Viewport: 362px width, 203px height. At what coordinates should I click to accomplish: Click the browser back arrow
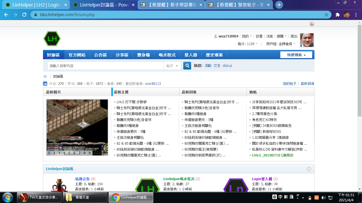[x=6, y=15]
